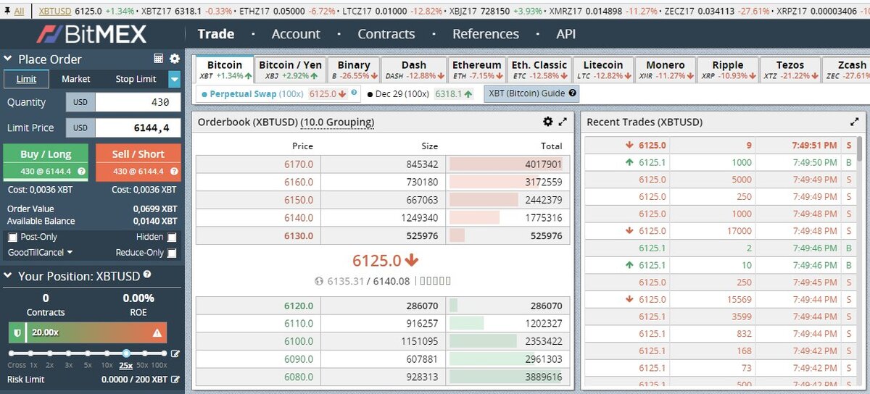Viewport: 870px width, 394px height.
Task: Click the shield icon on leverage bar
Action: pos(17,333)
